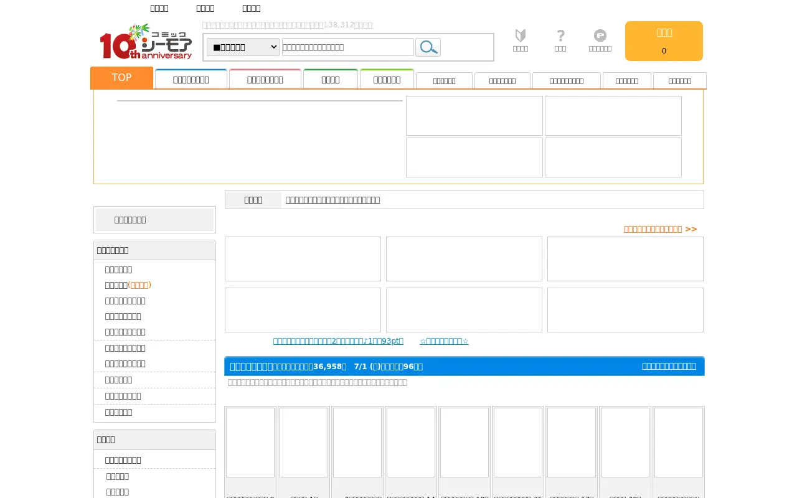Select the orange TOP tab
The height and width of the screenshot is (498, 797).
pyautogui.click(x=121, y=78)
